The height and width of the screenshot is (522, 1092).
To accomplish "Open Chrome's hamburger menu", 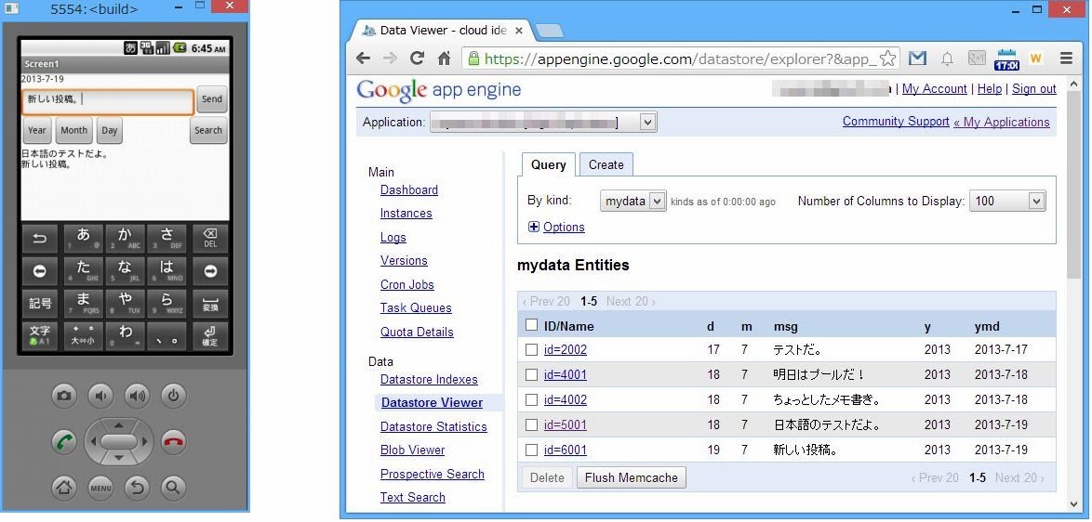I will click(x=1066, y=59).
